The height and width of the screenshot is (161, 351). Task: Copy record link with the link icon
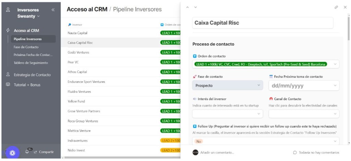point(336,7)
